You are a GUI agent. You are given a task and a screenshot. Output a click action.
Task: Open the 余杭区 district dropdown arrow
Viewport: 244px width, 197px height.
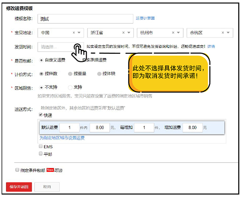pos(228,33)
